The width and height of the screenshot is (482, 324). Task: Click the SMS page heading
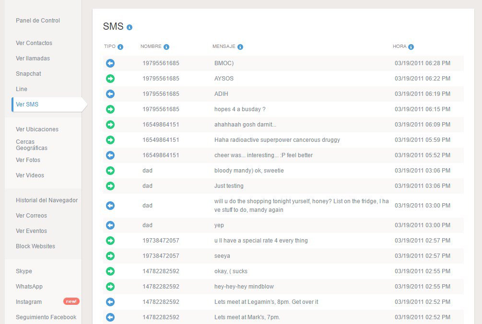tap(113, 26)
